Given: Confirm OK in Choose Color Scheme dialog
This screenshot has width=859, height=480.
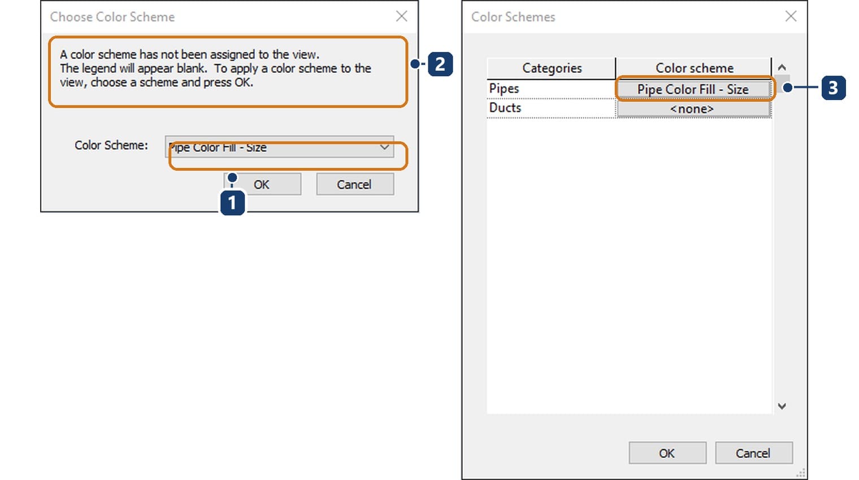Looking at the screenshot, I should tap(262, 185).
